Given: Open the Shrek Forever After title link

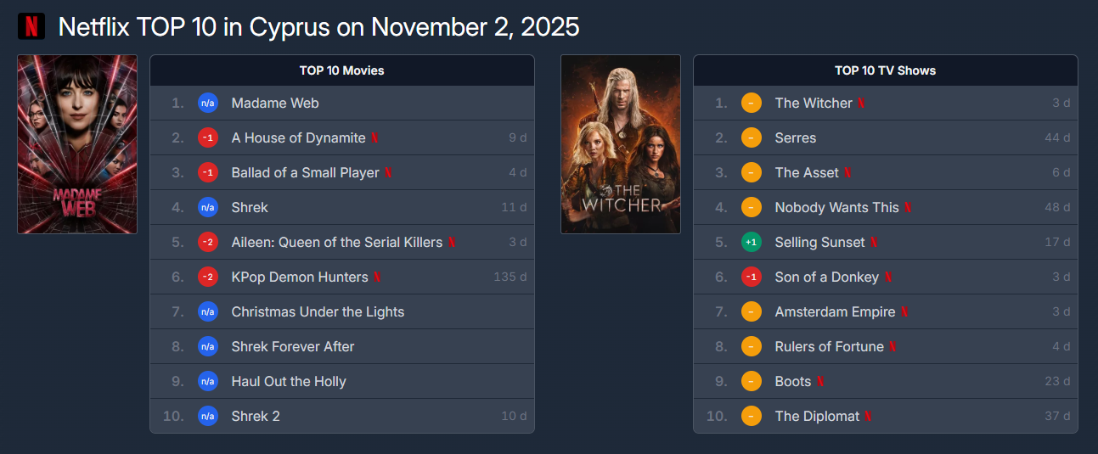Looking at the screenshot, I should click(293, 346).
